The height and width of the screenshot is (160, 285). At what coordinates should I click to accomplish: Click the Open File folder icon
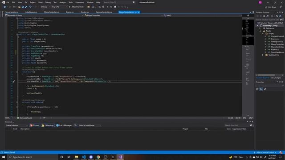(x=19, y=7)
